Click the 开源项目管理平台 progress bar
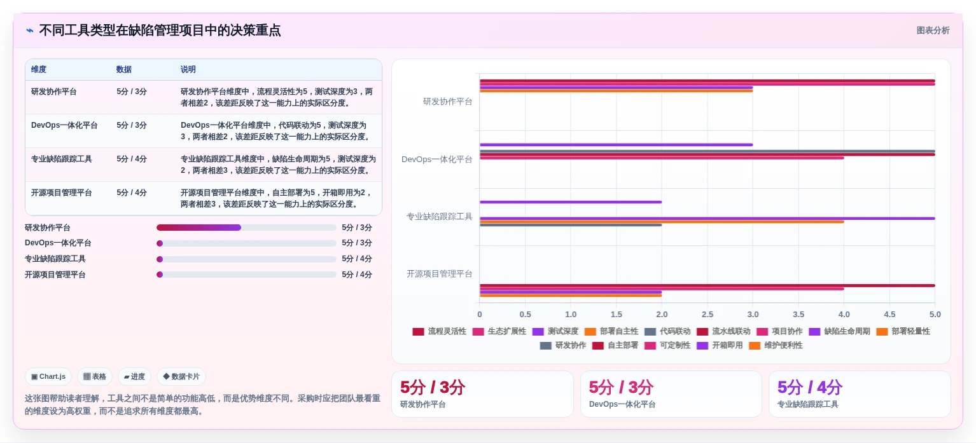This screenshot has height=443, width=976. coord(246,275)
